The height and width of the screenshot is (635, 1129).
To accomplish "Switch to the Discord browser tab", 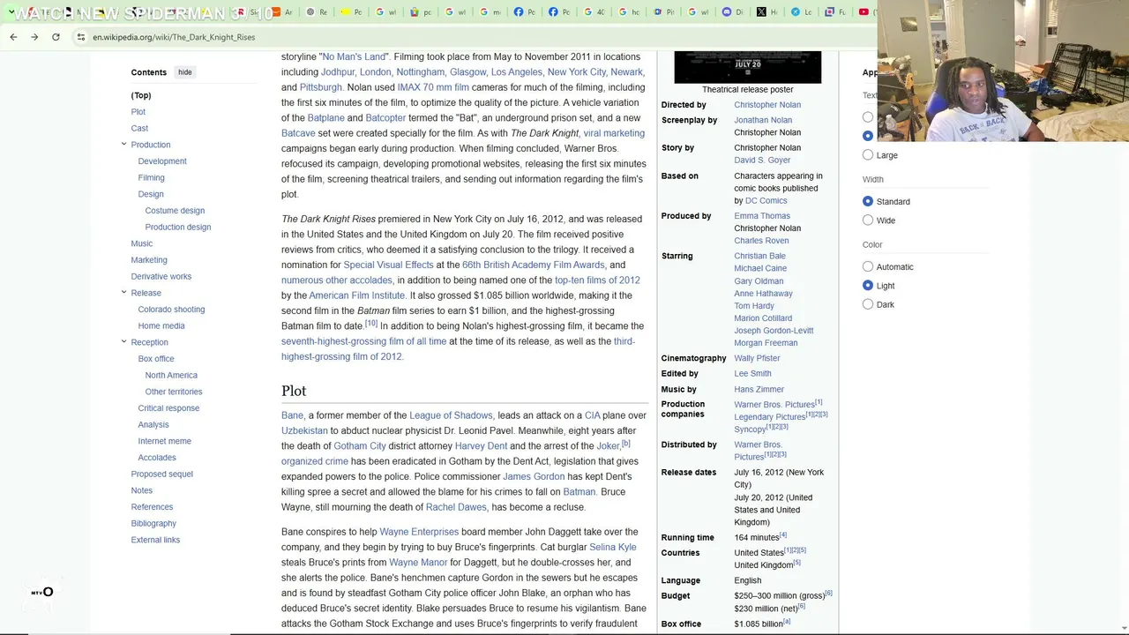I will [x=732, y=12].
